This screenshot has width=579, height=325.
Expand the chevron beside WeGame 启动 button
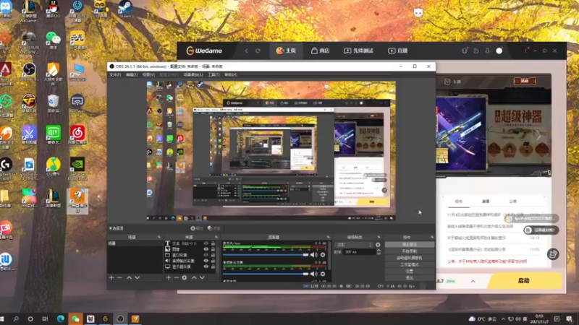pyautogui.click(x=473, y=281)
